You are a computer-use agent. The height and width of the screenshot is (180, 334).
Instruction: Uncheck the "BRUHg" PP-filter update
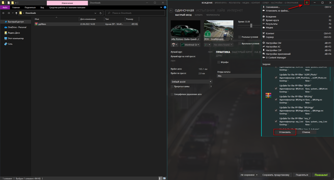click(x=276, y=99)
